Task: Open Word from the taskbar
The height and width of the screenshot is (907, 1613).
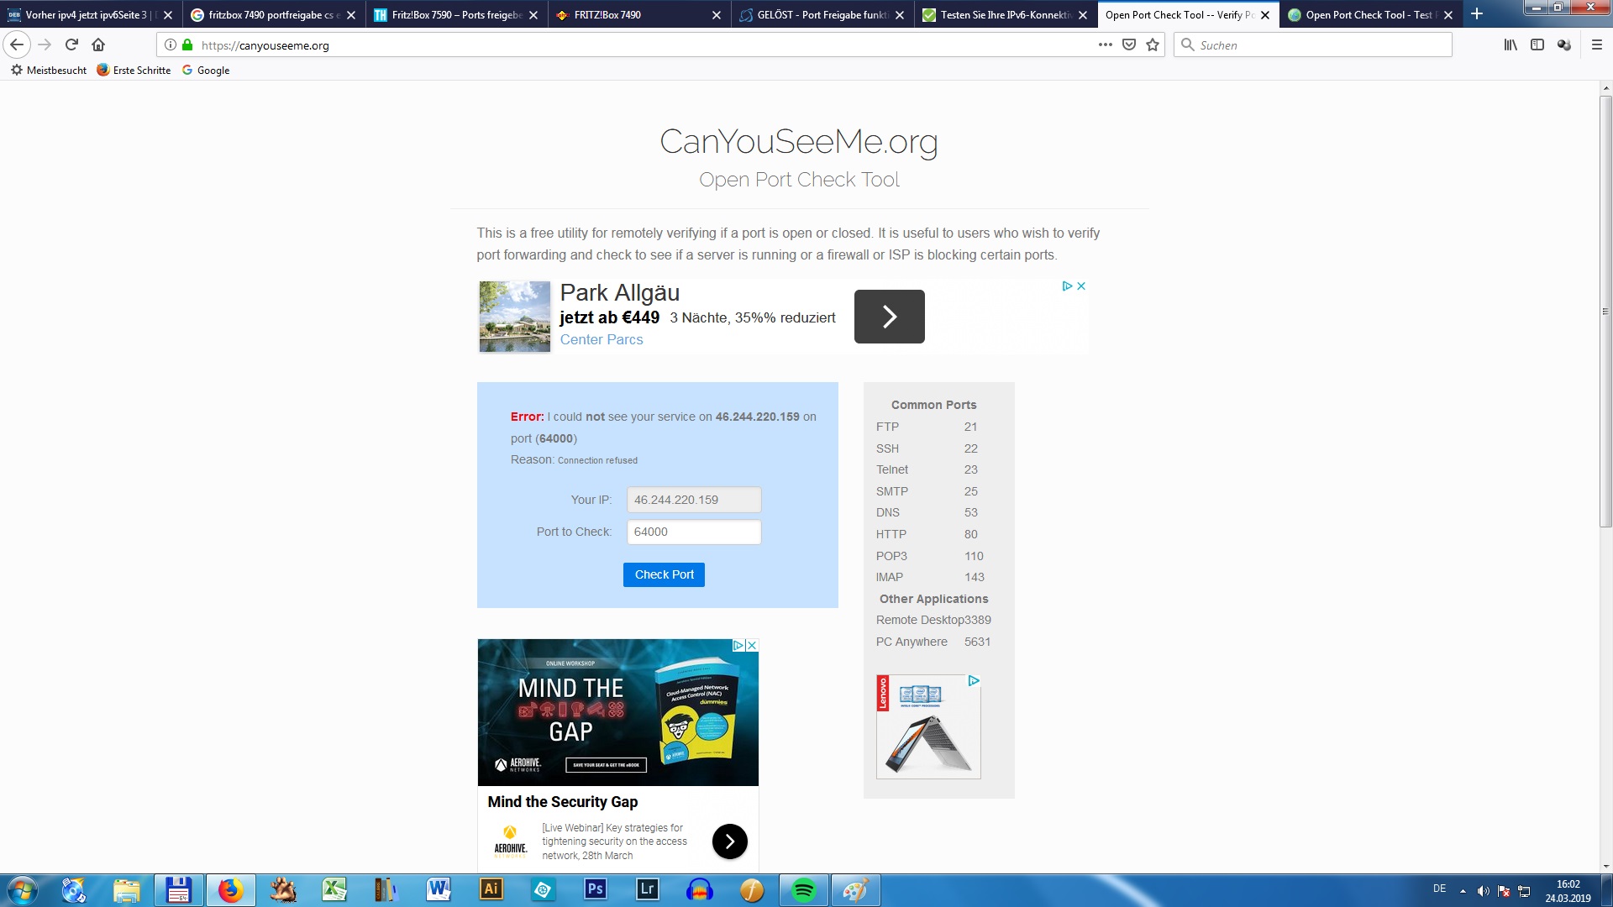Action: [x=439, y=890]
